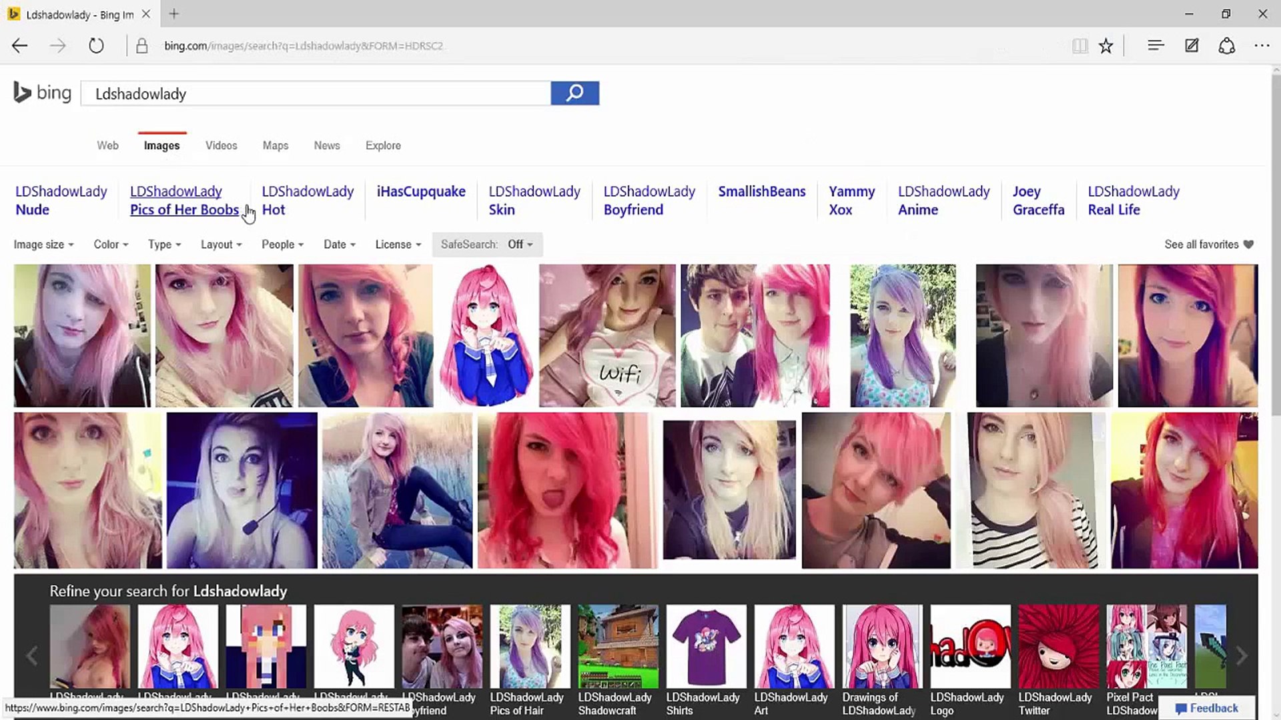
Task: Open the More actions ellipsis menu
Action: [1261, 46]
